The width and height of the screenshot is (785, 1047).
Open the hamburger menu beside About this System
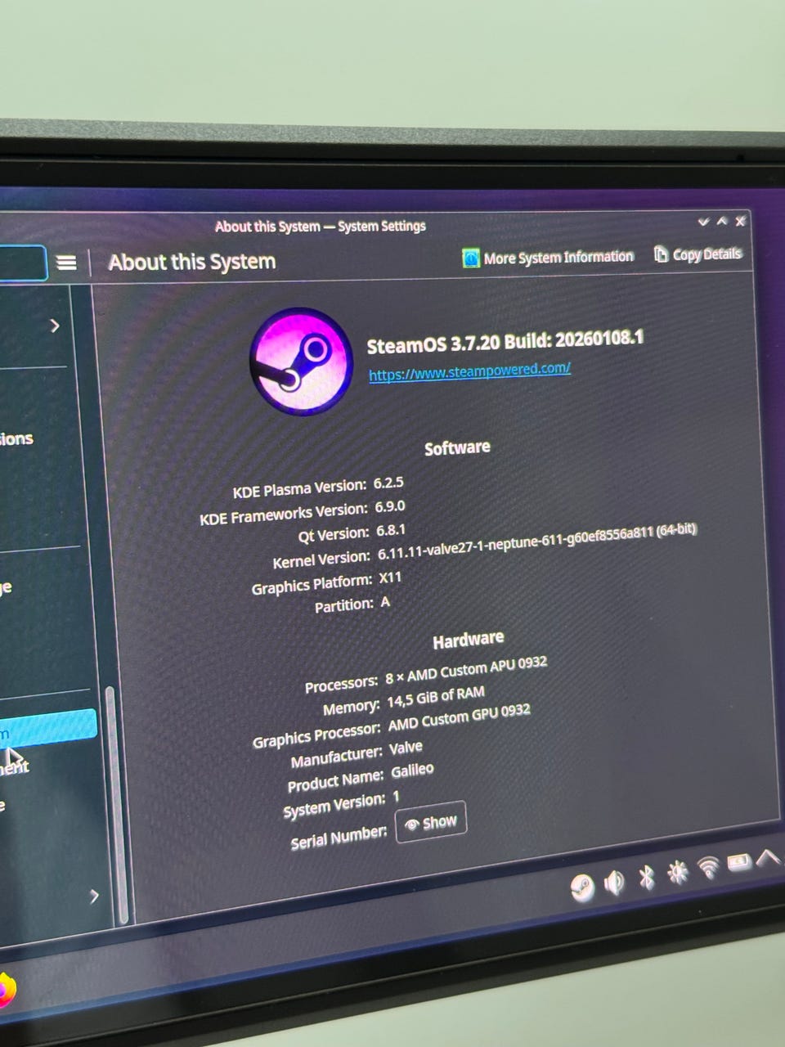tap(66, 262)
